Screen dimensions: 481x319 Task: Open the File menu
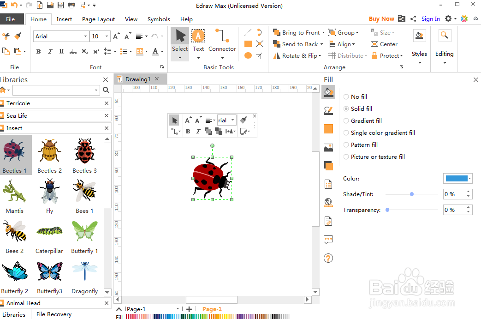pyautogui.click(x=11, y=19)
